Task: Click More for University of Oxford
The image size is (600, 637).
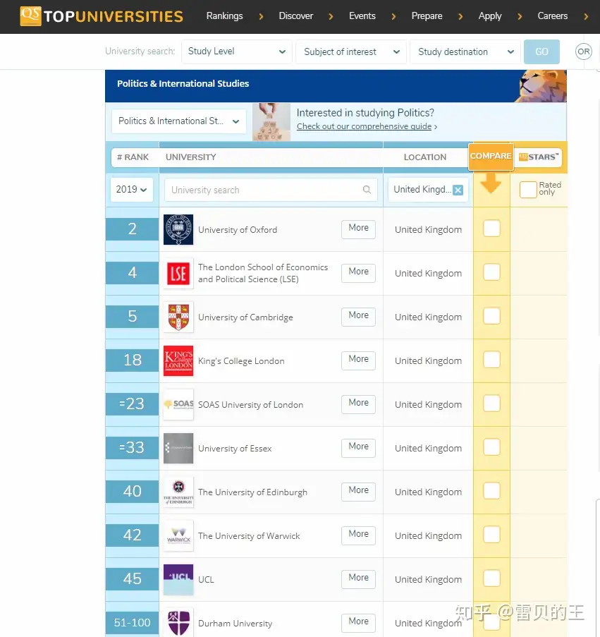Action: [x=358, y=229]
